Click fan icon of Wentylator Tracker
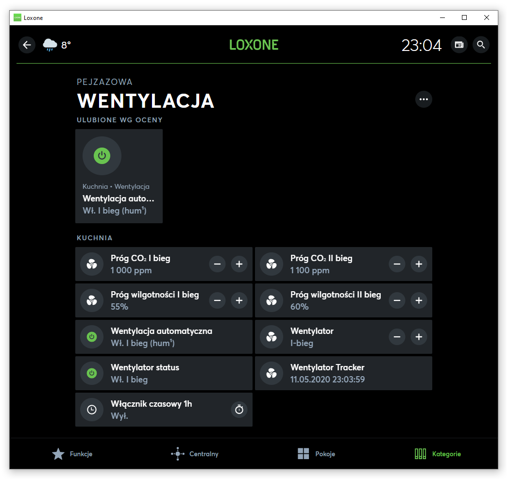 coord(271,373)
